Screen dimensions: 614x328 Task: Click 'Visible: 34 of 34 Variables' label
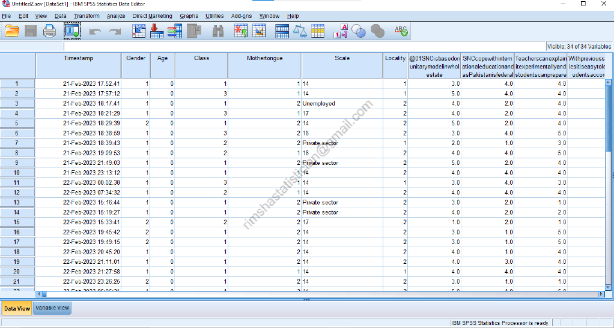tap(579, 47)
